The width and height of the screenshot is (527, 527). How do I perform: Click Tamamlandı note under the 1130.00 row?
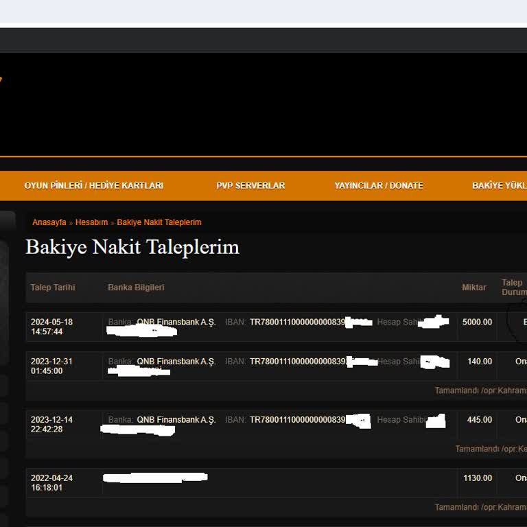pyautogui.click(x=480, y=507)
